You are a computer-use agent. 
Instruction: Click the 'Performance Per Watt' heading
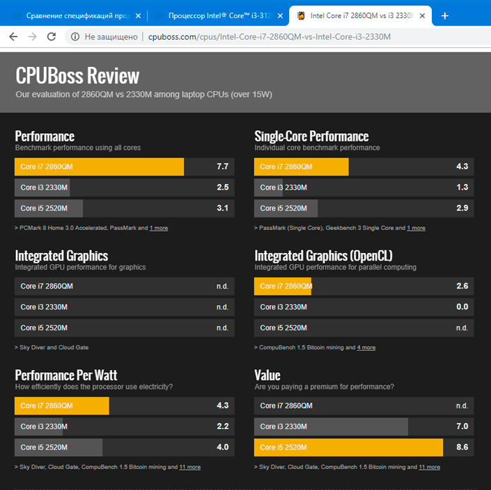tap(66, 375)
